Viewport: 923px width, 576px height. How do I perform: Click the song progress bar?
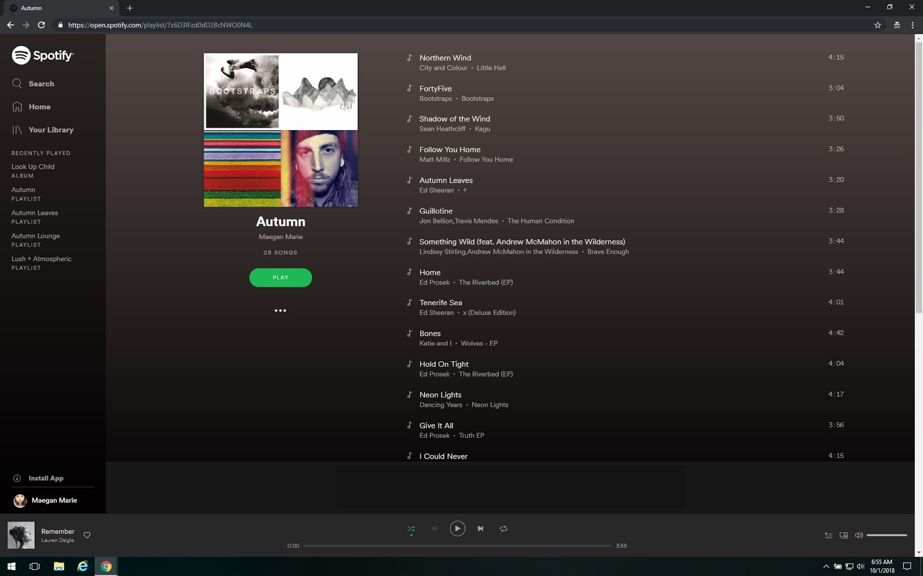tap(457, 545)
